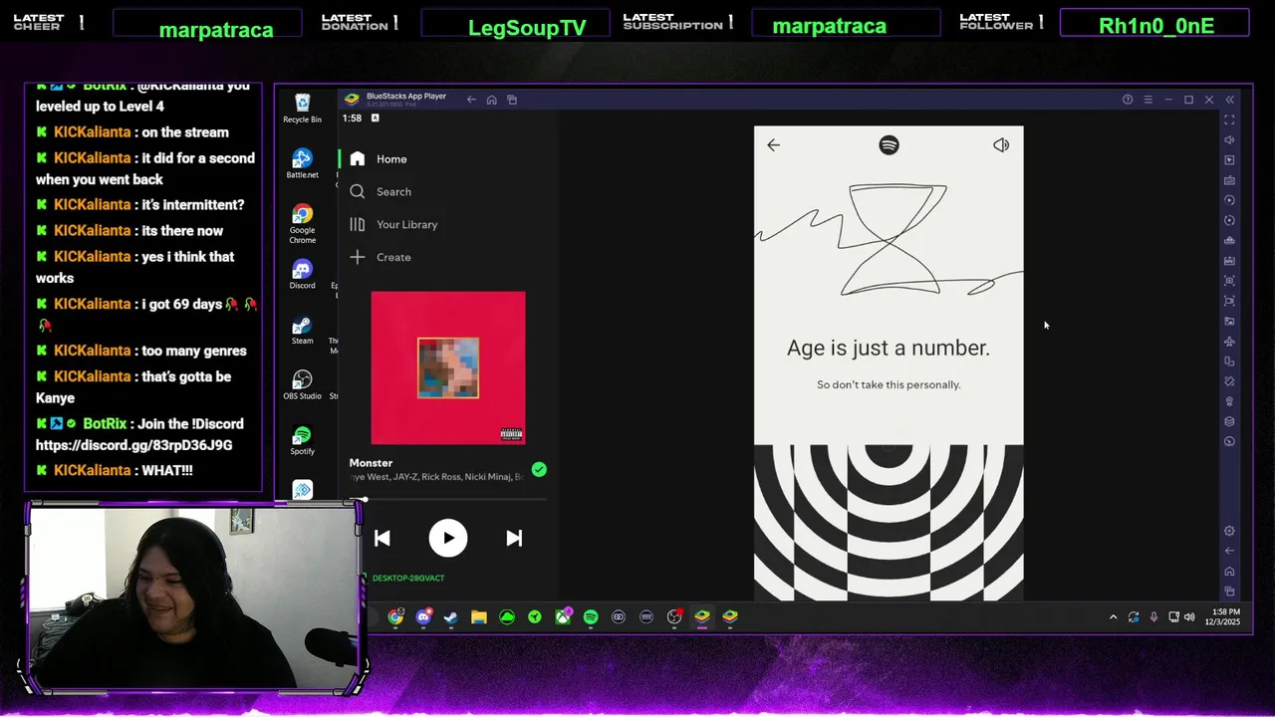
Task: Click the Android back button in sidebar
Action: pos(1229,551)
